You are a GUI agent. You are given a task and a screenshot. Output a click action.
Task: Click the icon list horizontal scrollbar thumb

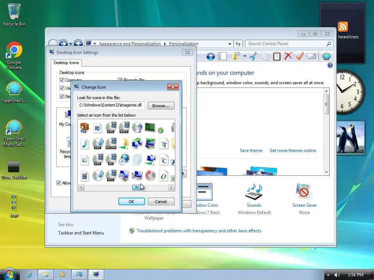tap(137, 188)
